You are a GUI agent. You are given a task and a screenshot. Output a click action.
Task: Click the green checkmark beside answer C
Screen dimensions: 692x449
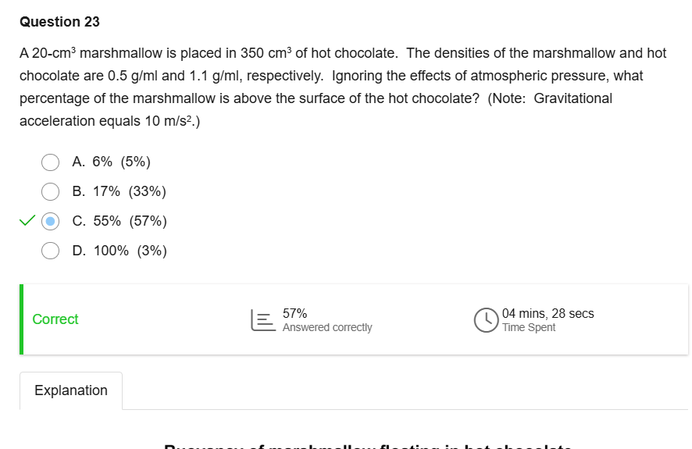[x=27, y=221]
